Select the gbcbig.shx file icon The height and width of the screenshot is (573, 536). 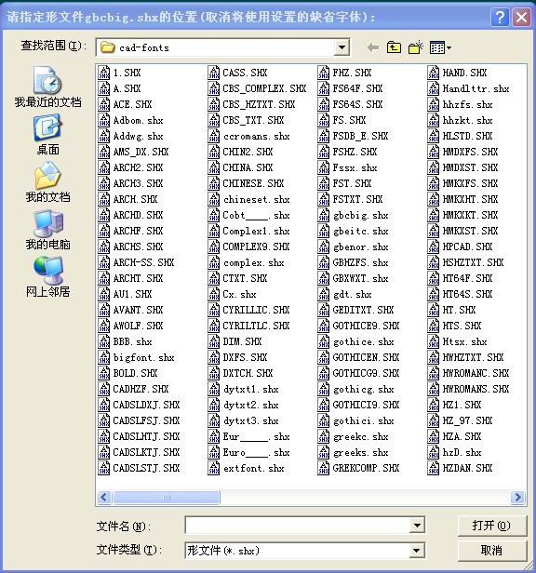coord(324,215)
